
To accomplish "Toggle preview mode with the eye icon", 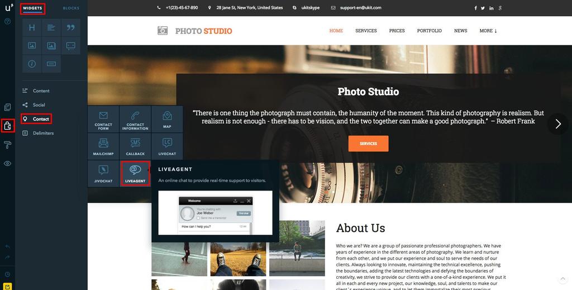I will pos(7,163).
